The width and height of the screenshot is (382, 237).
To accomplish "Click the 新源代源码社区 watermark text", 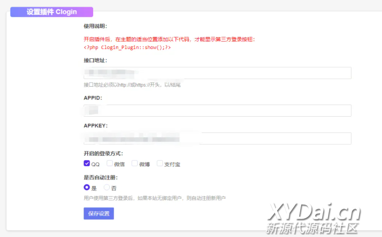I will 312,228.
